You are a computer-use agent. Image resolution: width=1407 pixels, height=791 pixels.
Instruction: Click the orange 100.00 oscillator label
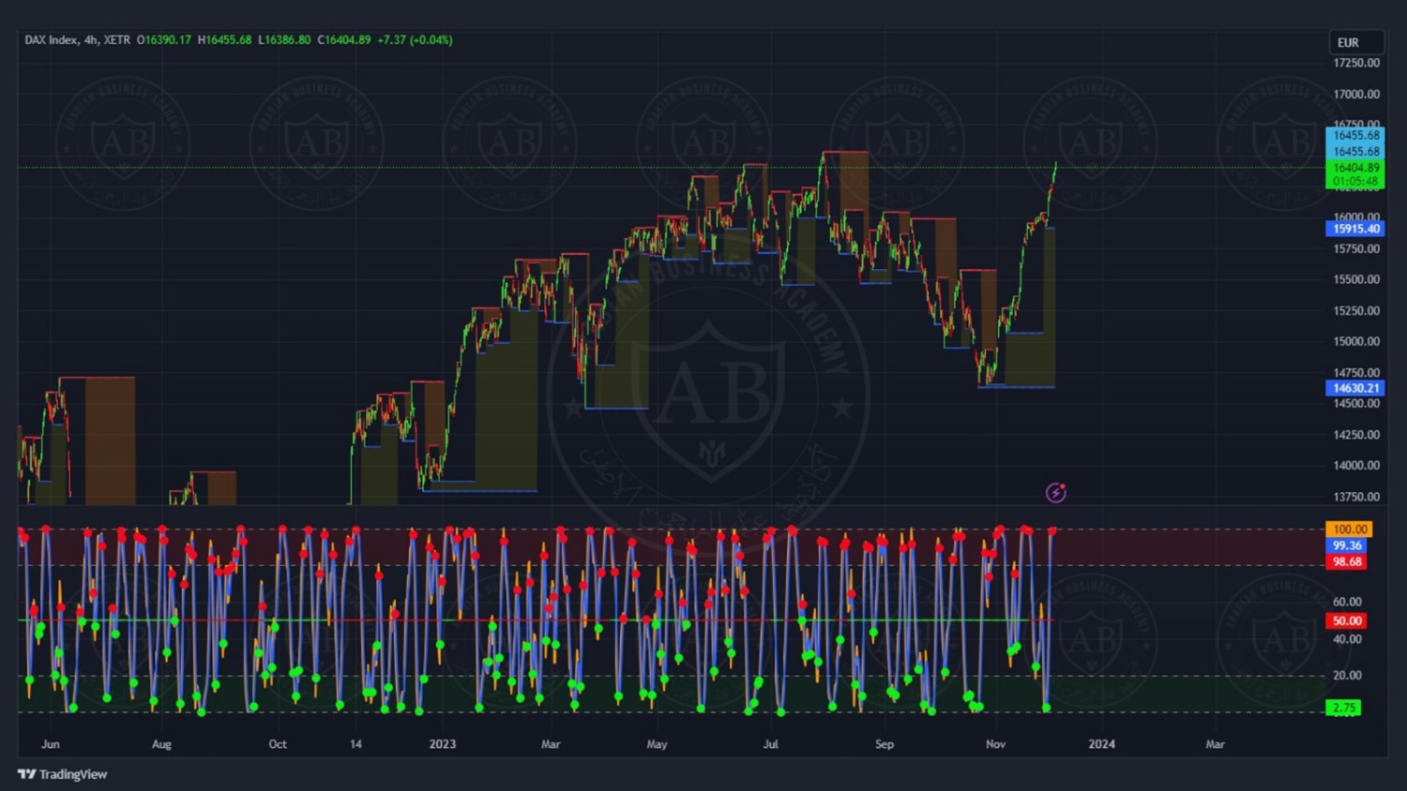tap(1349, 530)
